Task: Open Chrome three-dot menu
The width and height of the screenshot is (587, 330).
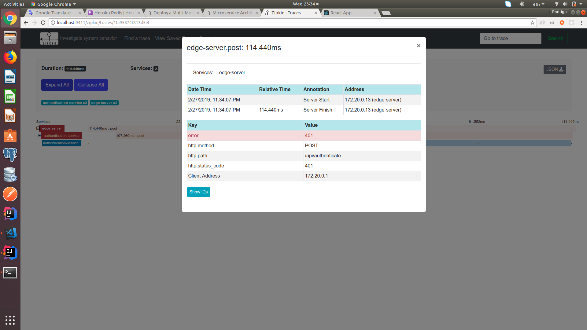Action: coord(581,23)
